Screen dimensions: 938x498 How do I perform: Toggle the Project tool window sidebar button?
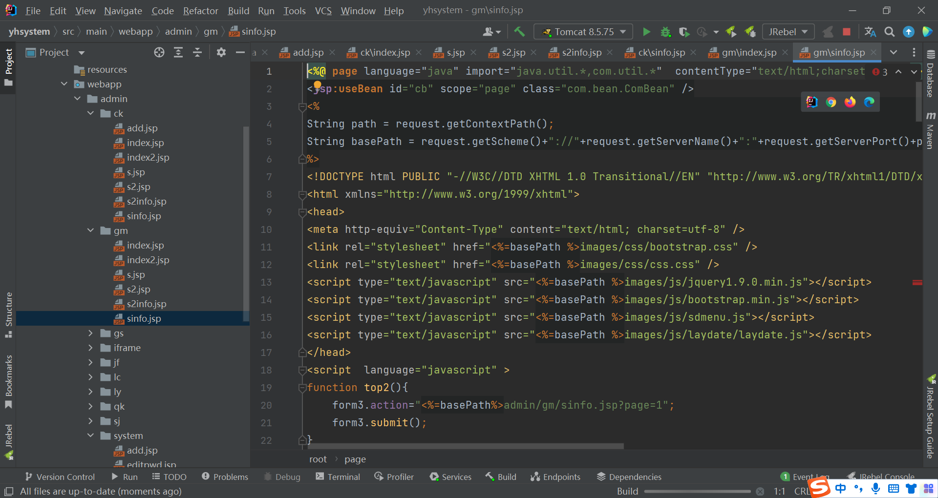8,67
